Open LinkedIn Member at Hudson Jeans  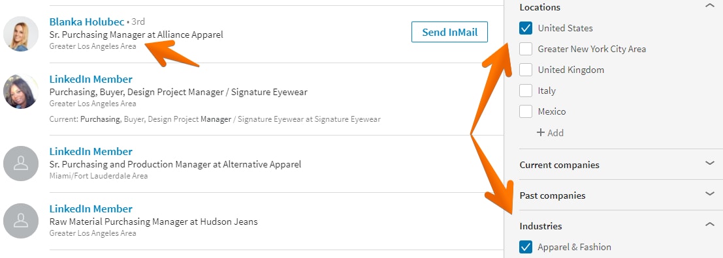[91, 208]
